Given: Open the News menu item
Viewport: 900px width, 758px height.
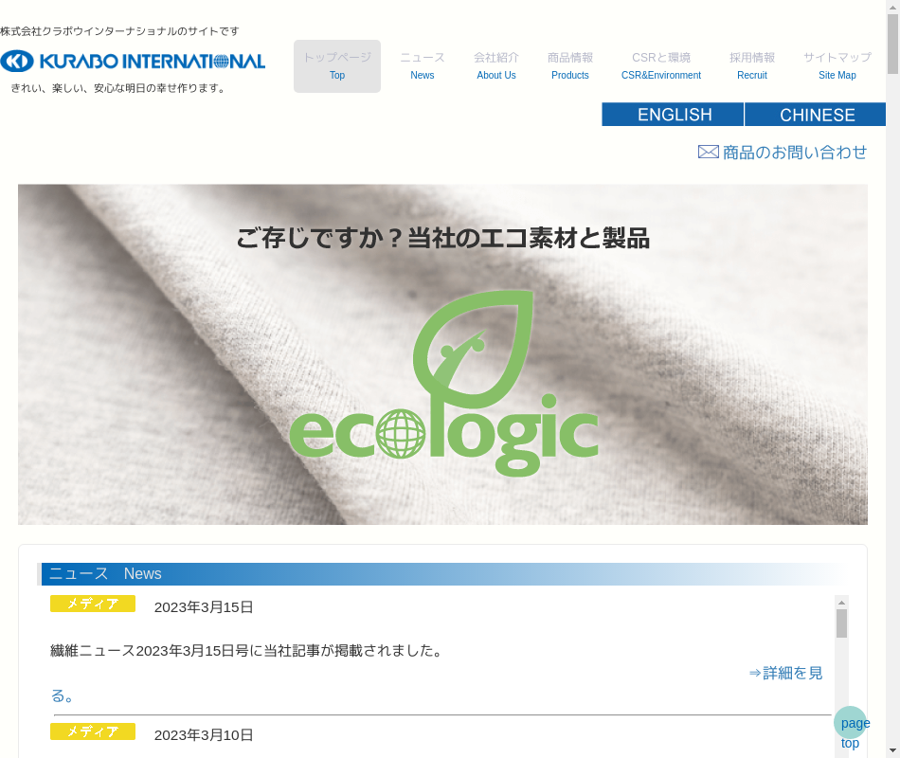Looking at the screenshot, I should [422, 66].
